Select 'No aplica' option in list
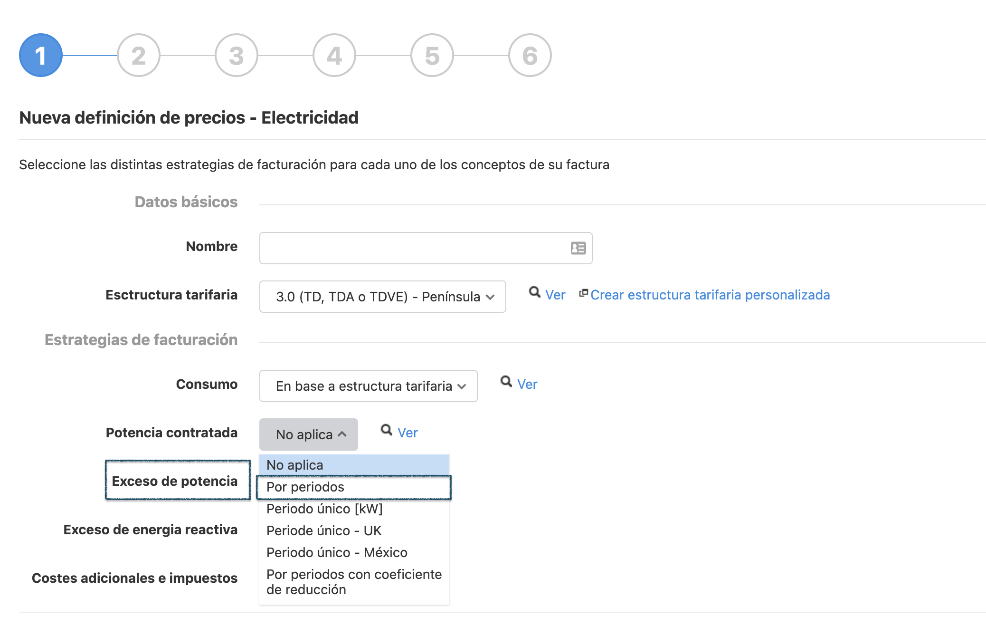The width and height of the screenshot is (986, 617). [x=354, y=465]
